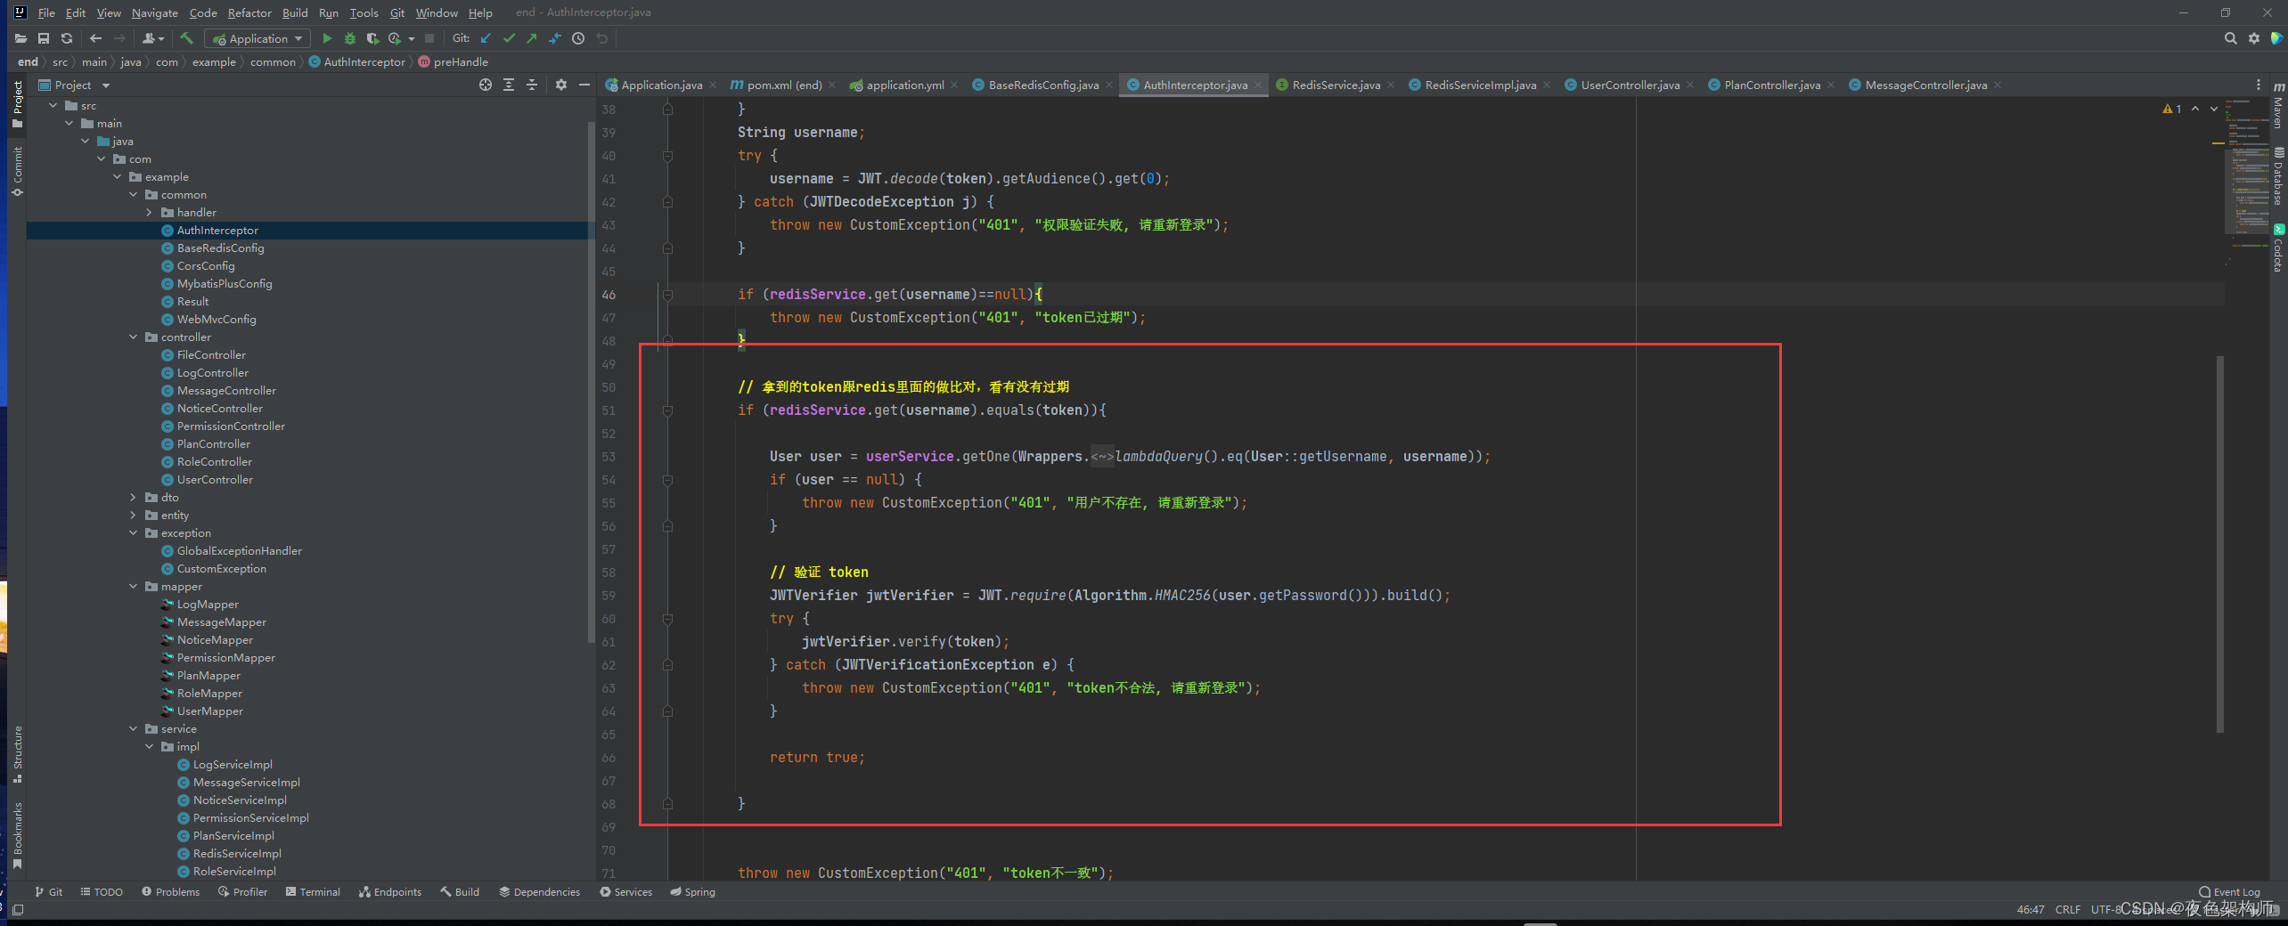
Task: Open the Event Log button
Action: (x=2229, y=891)
